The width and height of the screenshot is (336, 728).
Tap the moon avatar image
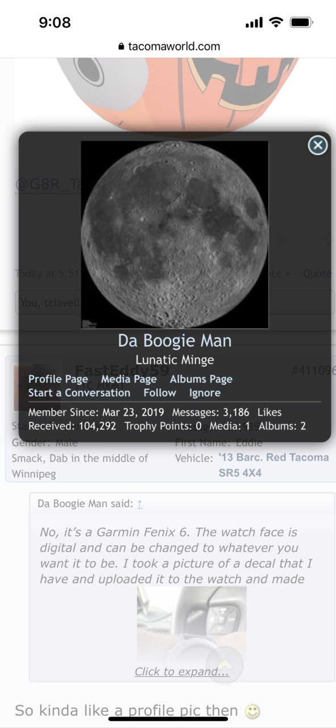[x=175, y=235]
